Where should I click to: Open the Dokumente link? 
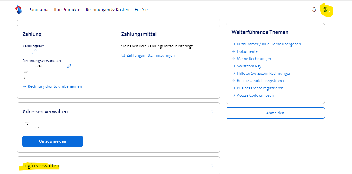coord(247,52)
